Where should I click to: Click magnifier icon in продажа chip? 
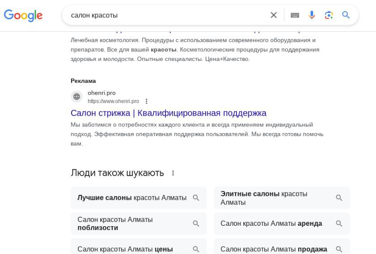[339, 249]
